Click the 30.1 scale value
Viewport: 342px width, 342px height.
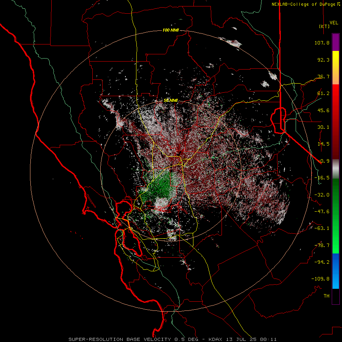pyautogui.click(x=323, y=127)
